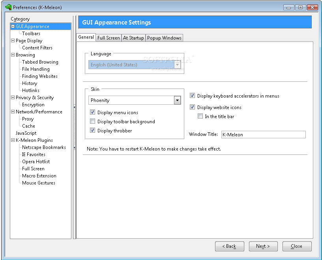
Task: Open the File Handling category
Action: click(36, 69)
